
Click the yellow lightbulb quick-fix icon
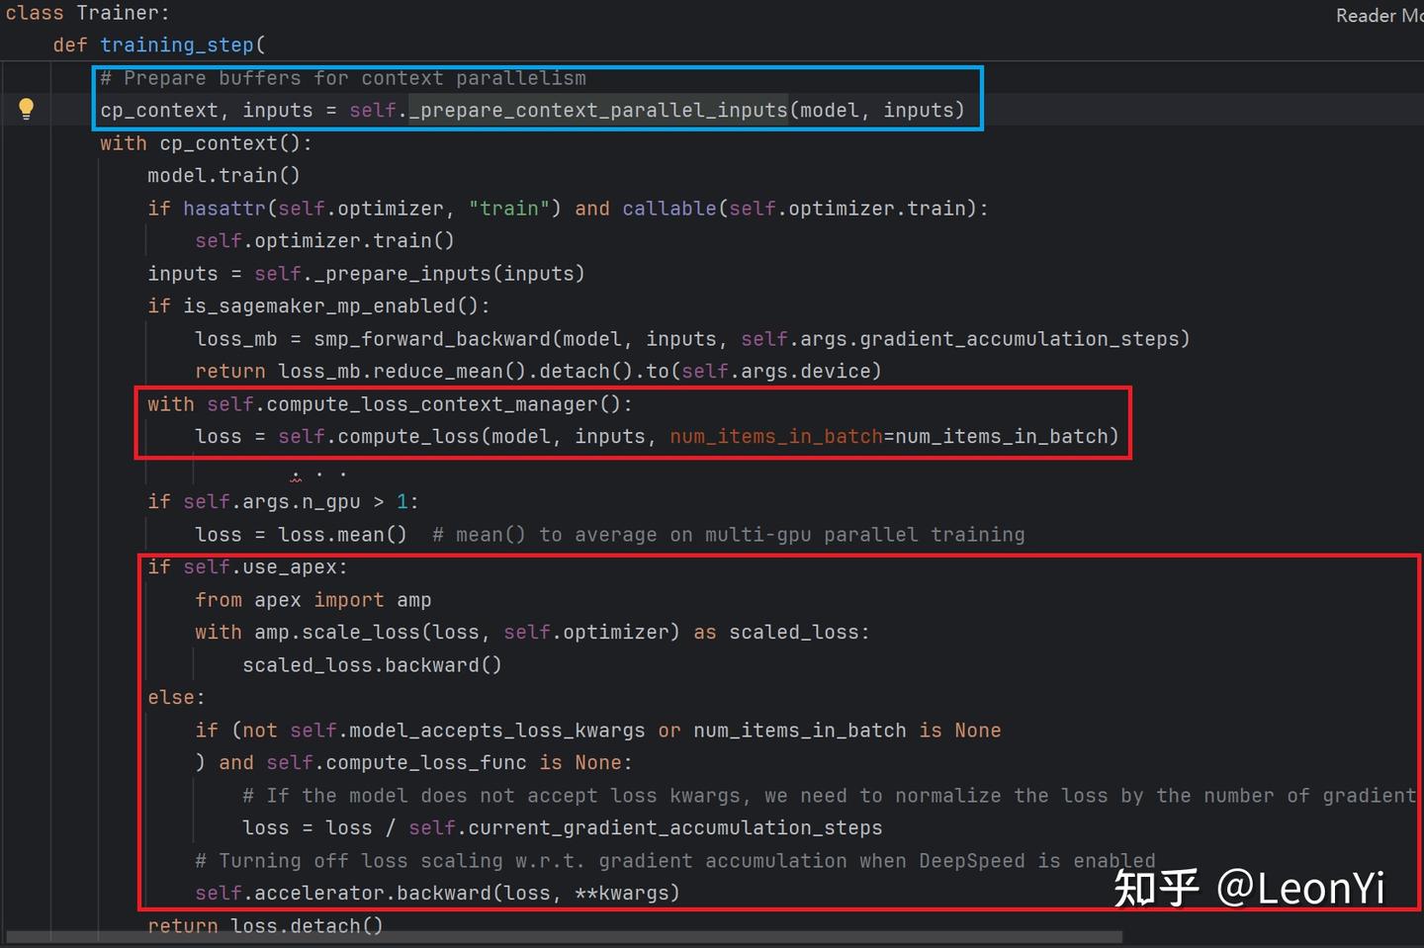tap(27, 109)
